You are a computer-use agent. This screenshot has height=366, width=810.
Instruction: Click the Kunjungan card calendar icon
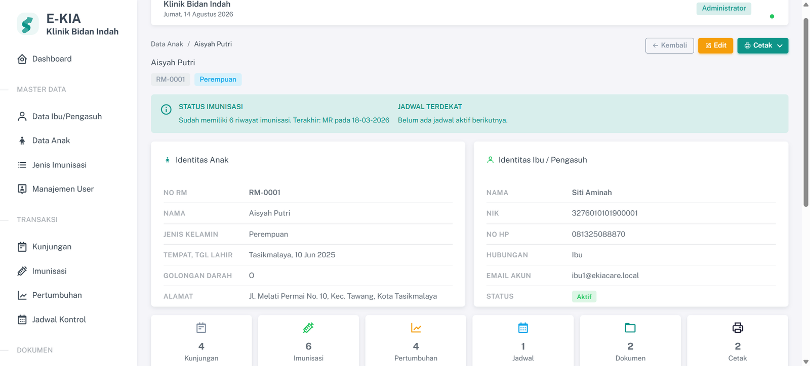[201, 328]
